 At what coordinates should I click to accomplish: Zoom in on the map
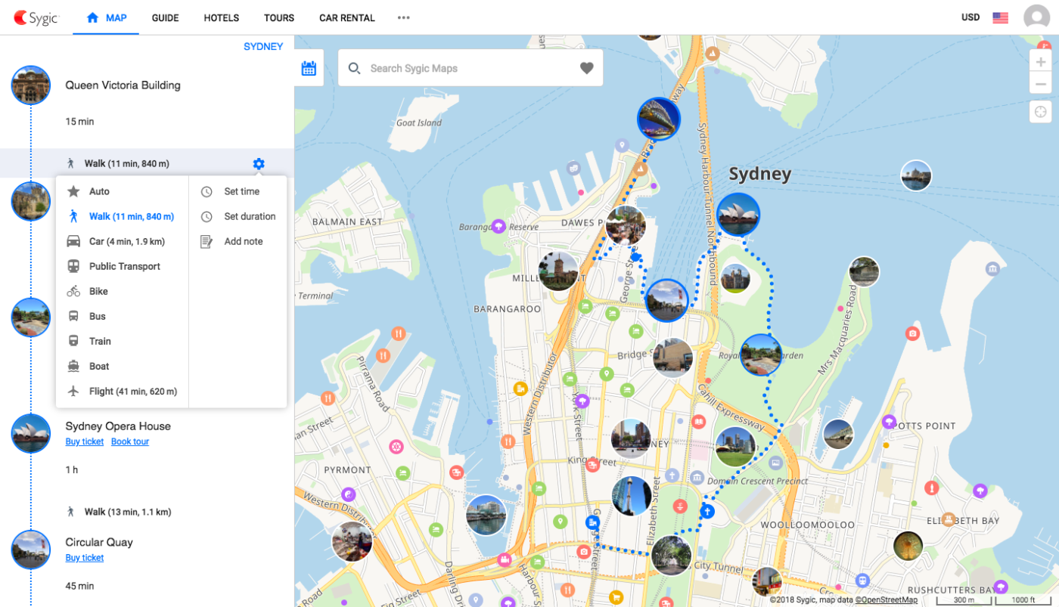point(1042,62)
